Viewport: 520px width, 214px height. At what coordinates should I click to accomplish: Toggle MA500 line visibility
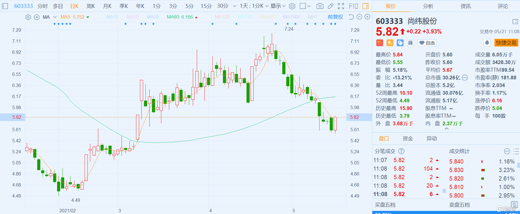pos(268,17)
